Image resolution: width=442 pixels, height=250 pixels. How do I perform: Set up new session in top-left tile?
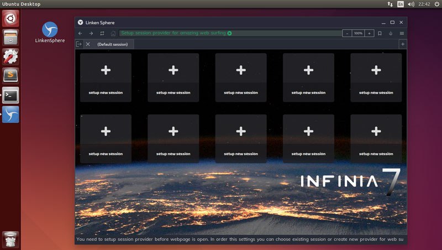click(106, 77)
